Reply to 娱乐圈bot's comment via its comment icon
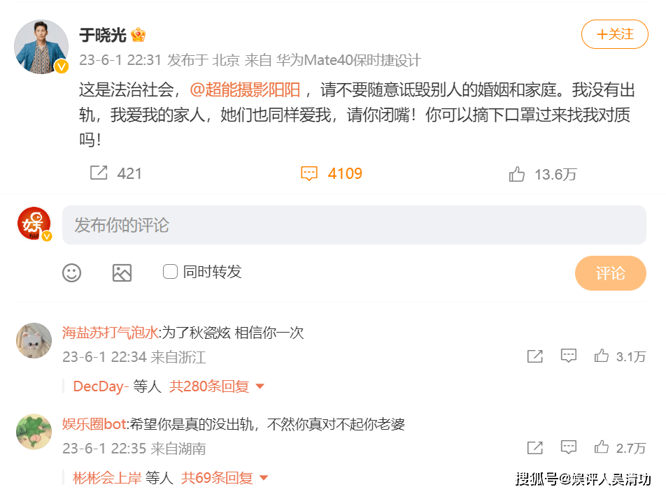This screenshot has width=666, height=494. (568, 447)
